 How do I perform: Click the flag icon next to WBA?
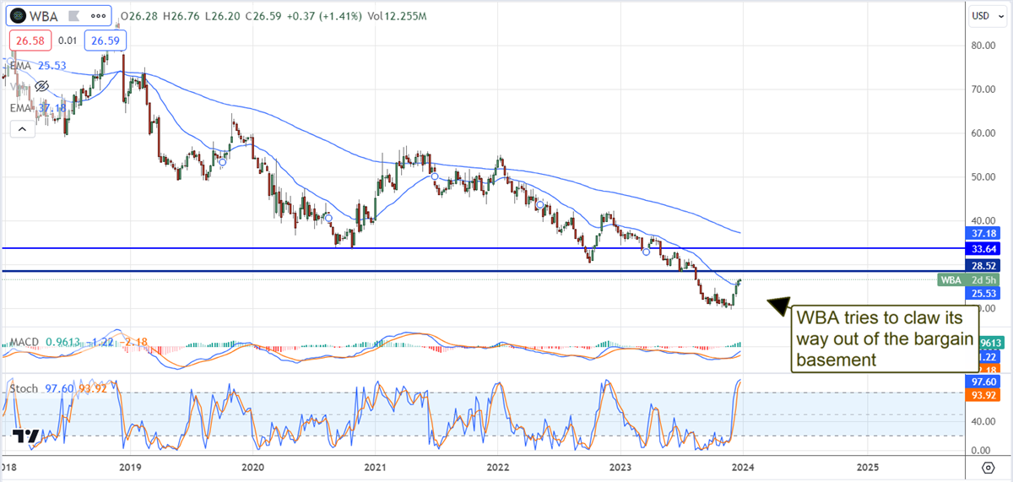click(73, 17)
